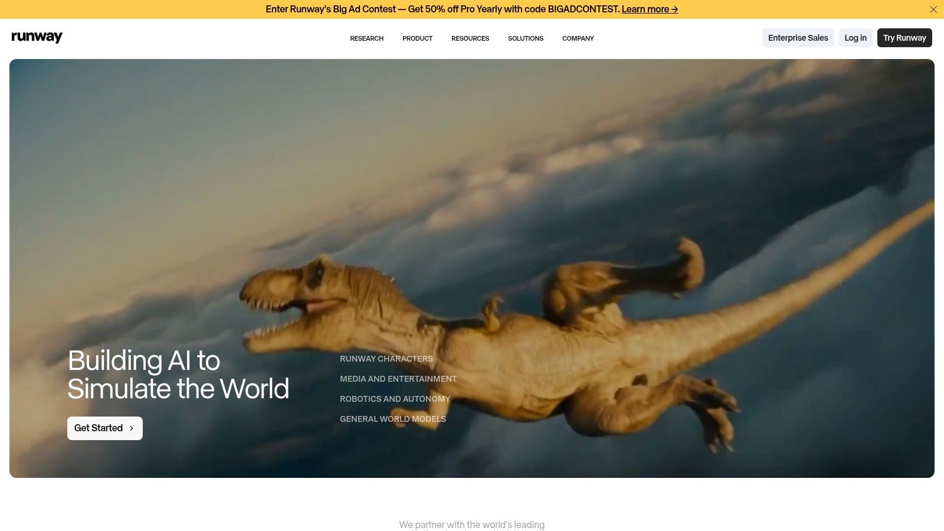Open the Solutions menu

pyautogui.click(x=526, y=38)
